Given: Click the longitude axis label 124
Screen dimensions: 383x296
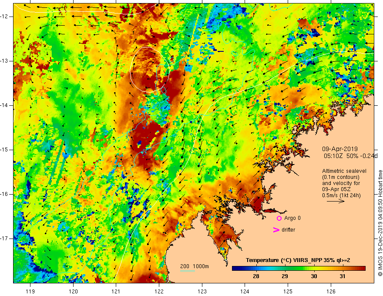Looking at the screenshot, I should click(245, 291).
